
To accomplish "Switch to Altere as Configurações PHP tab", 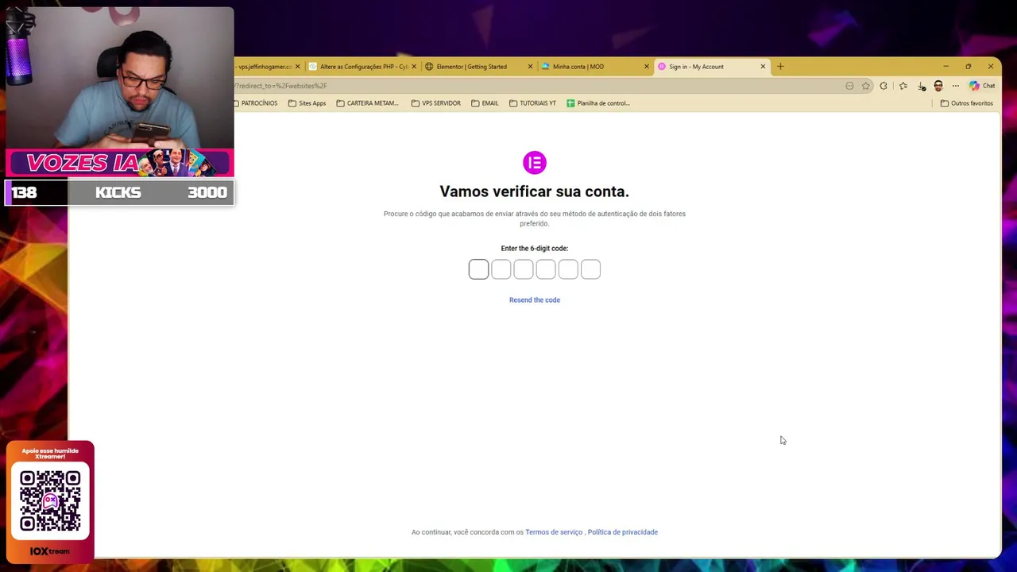I will pos(362,67).
